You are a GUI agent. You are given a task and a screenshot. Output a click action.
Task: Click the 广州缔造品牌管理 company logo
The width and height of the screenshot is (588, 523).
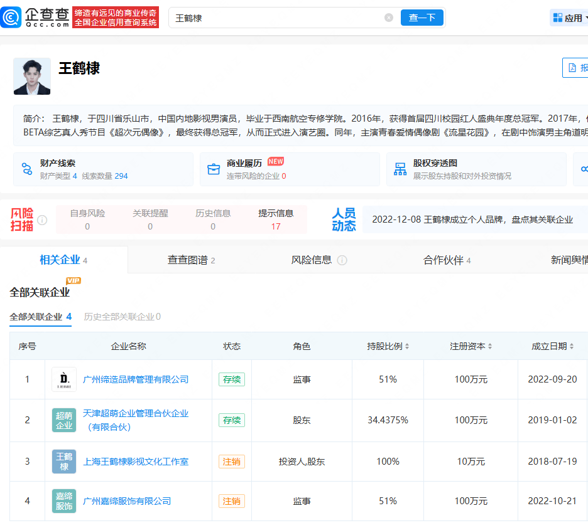click(63, 379)
